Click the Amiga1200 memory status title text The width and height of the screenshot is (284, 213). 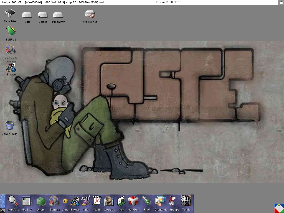tap(52, 2)
